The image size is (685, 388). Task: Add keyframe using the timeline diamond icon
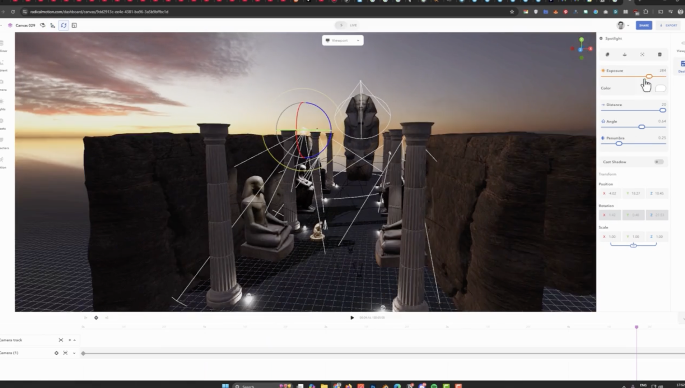tap(96, 318)
